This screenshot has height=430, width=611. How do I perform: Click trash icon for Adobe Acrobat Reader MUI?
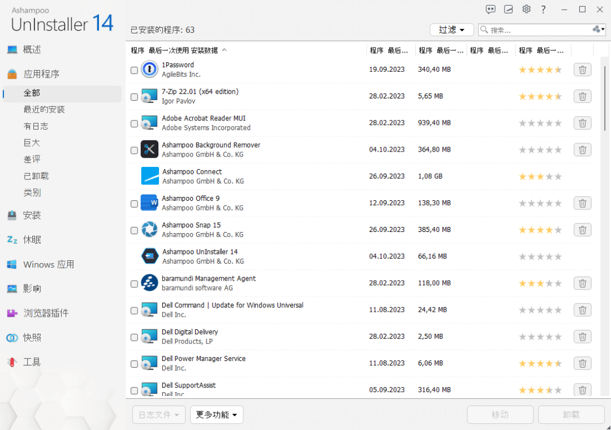pyautogui.click(x=583, y=123)
